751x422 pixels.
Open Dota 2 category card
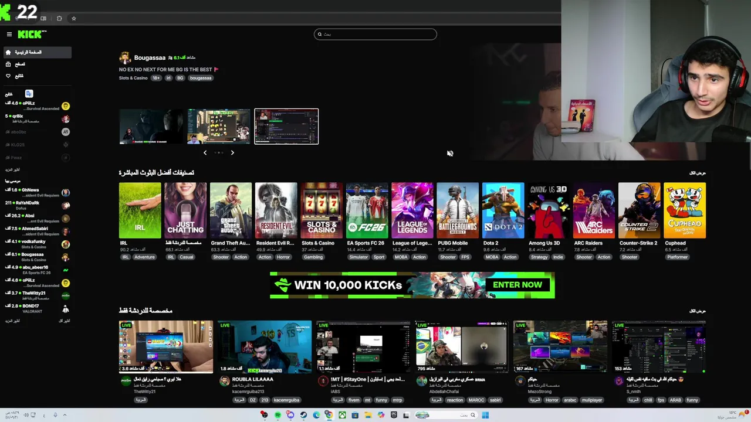tap(503, 210)
